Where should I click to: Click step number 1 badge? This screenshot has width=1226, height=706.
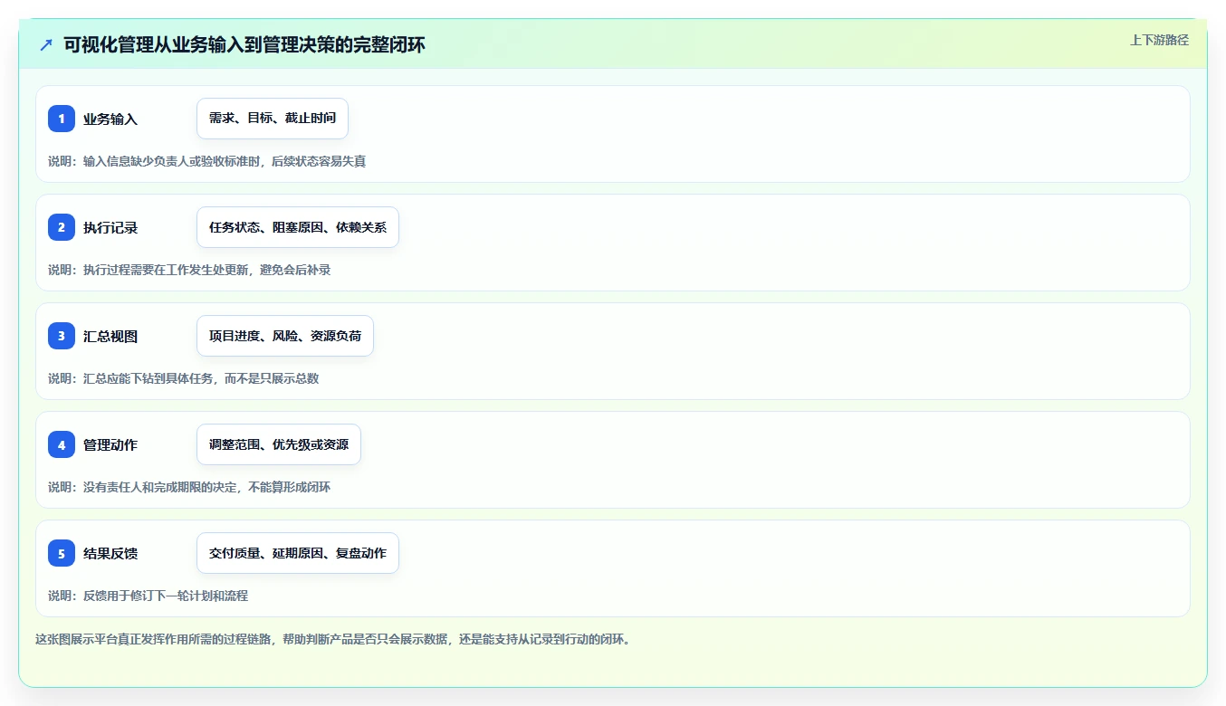click(62, 119)
